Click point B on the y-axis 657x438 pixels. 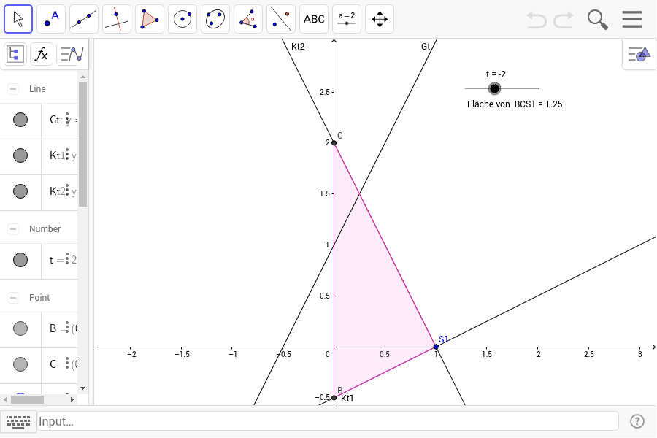click(334, 397)
